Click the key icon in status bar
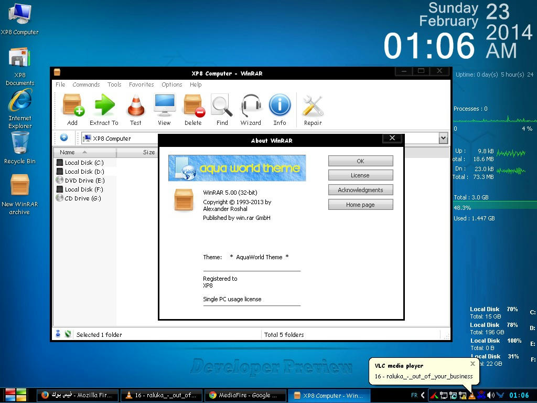The image size is (537, 403). tap(68, 333)
